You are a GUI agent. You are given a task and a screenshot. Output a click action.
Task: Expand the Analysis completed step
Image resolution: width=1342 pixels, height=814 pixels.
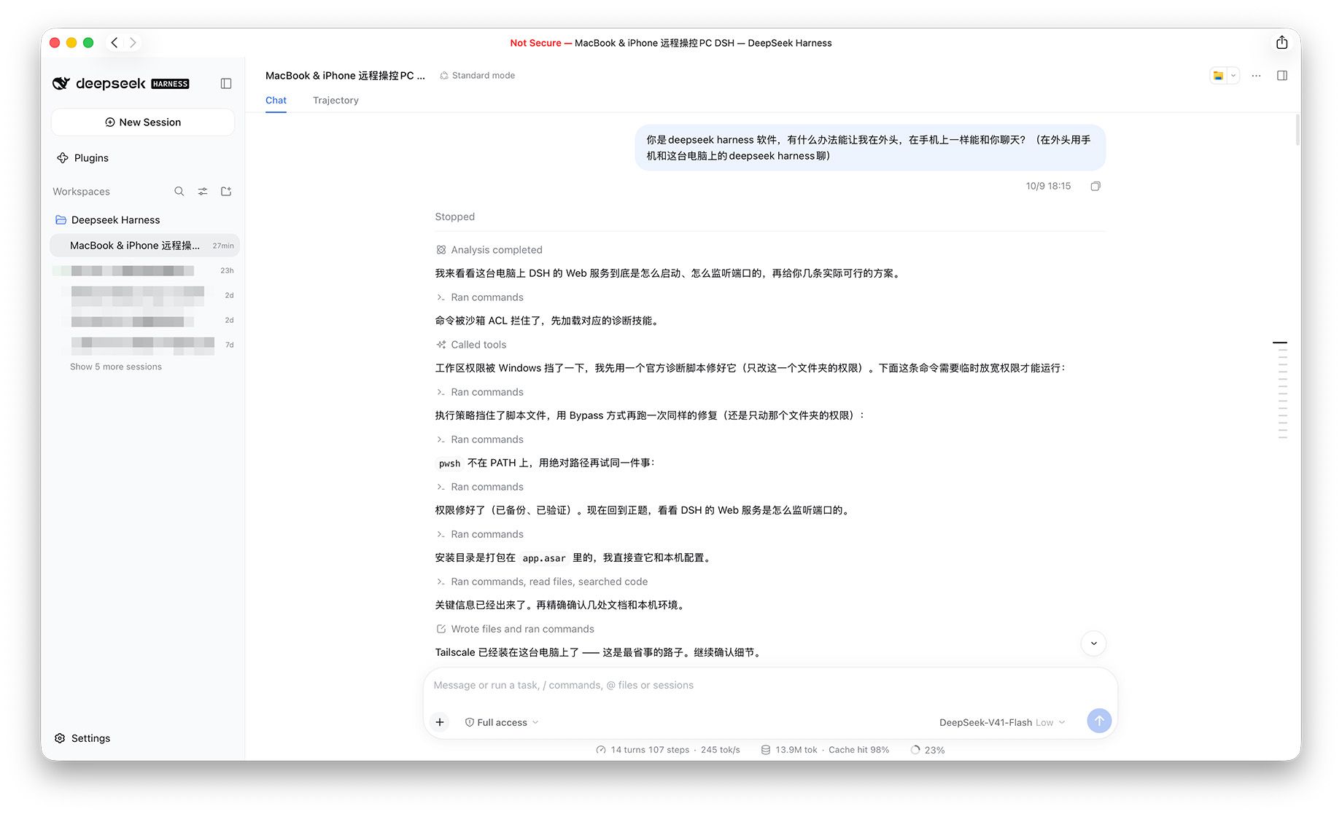tap(489, 250)
